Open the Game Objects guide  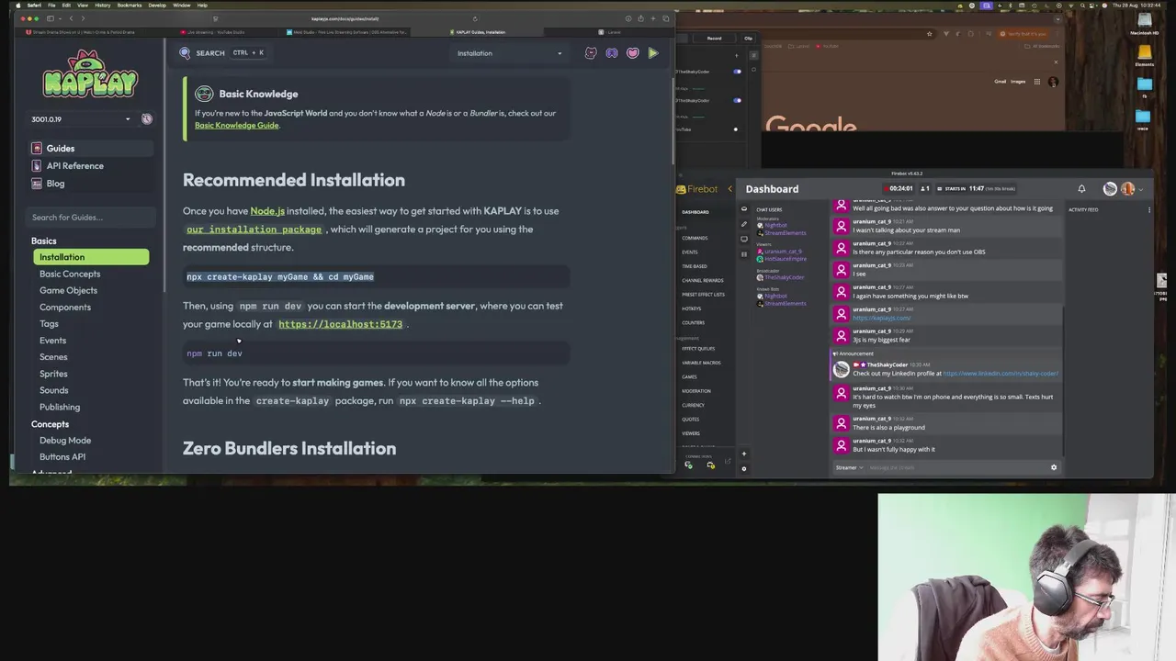[x=68, y=290]
